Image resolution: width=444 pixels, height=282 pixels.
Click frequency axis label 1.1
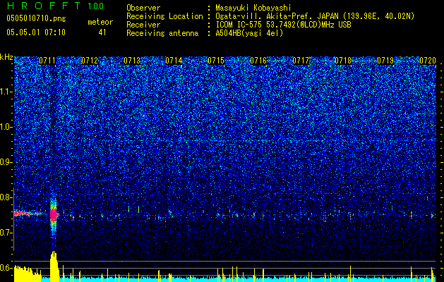pyautogui.click(x=6, y=92)
